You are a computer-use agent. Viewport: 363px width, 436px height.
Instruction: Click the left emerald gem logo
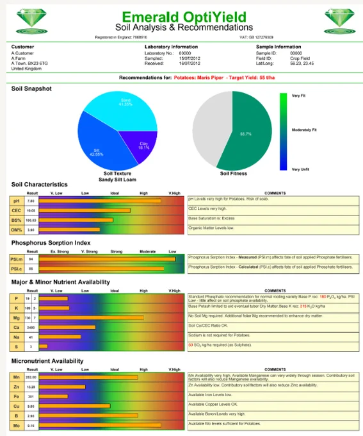[x=31, y=21]
